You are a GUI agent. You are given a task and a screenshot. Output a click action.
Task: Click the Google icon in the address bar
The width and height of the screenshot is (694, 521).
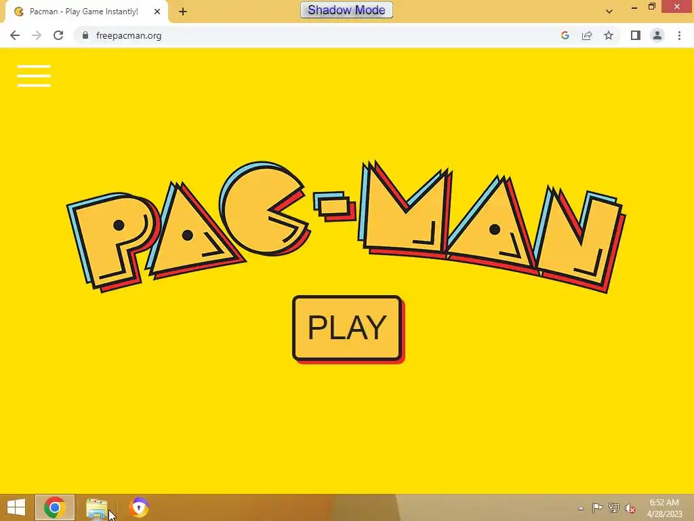pos(565,35)
